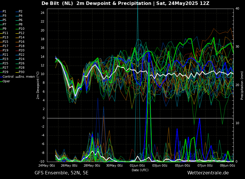This screenshot has width=245, height=179.
Task: Click the P21 legend label
Action: click(5, 55)
